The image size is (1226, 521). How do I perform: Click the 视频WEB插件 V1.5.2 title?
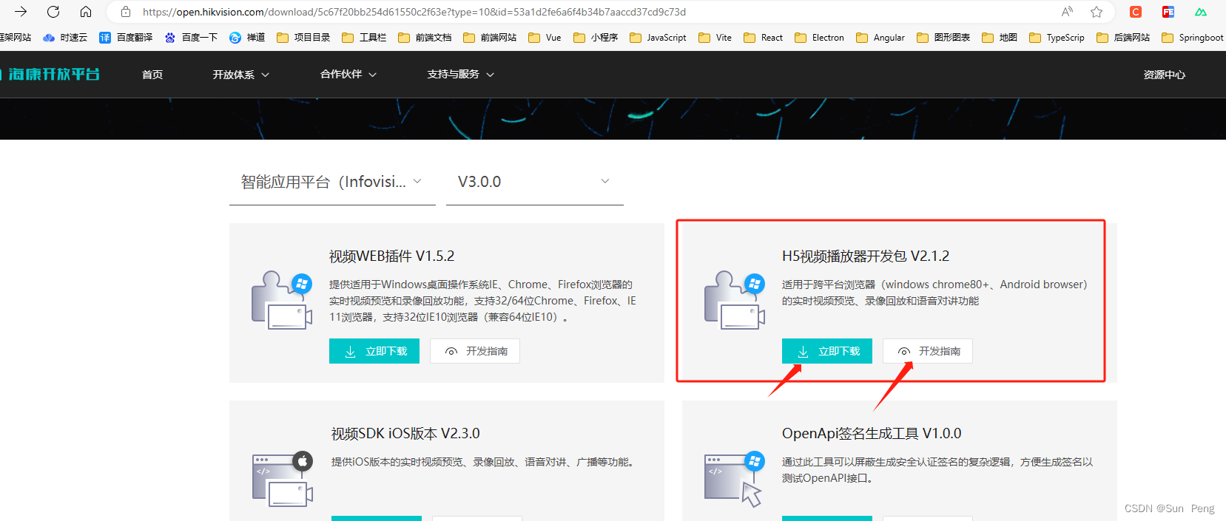392,256
